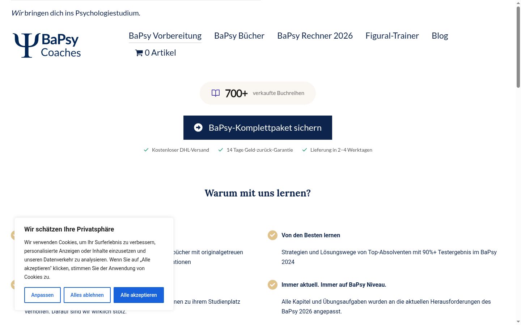Click the cookie notice paragraph Wir verwenden Cookies
The height and width of the screenshot is (325, 521).
(90, 260)
